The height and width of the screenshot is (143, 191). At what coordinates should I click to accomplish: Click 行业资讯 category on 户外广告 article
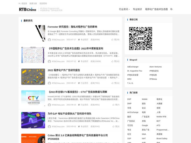(x=84, y=83)
